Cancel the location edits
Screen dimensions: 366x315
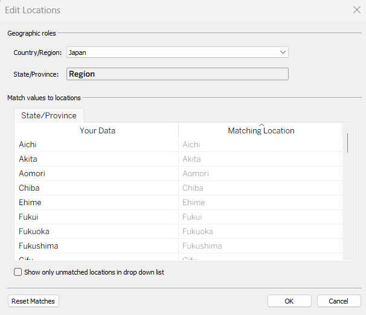coord(338,301)
